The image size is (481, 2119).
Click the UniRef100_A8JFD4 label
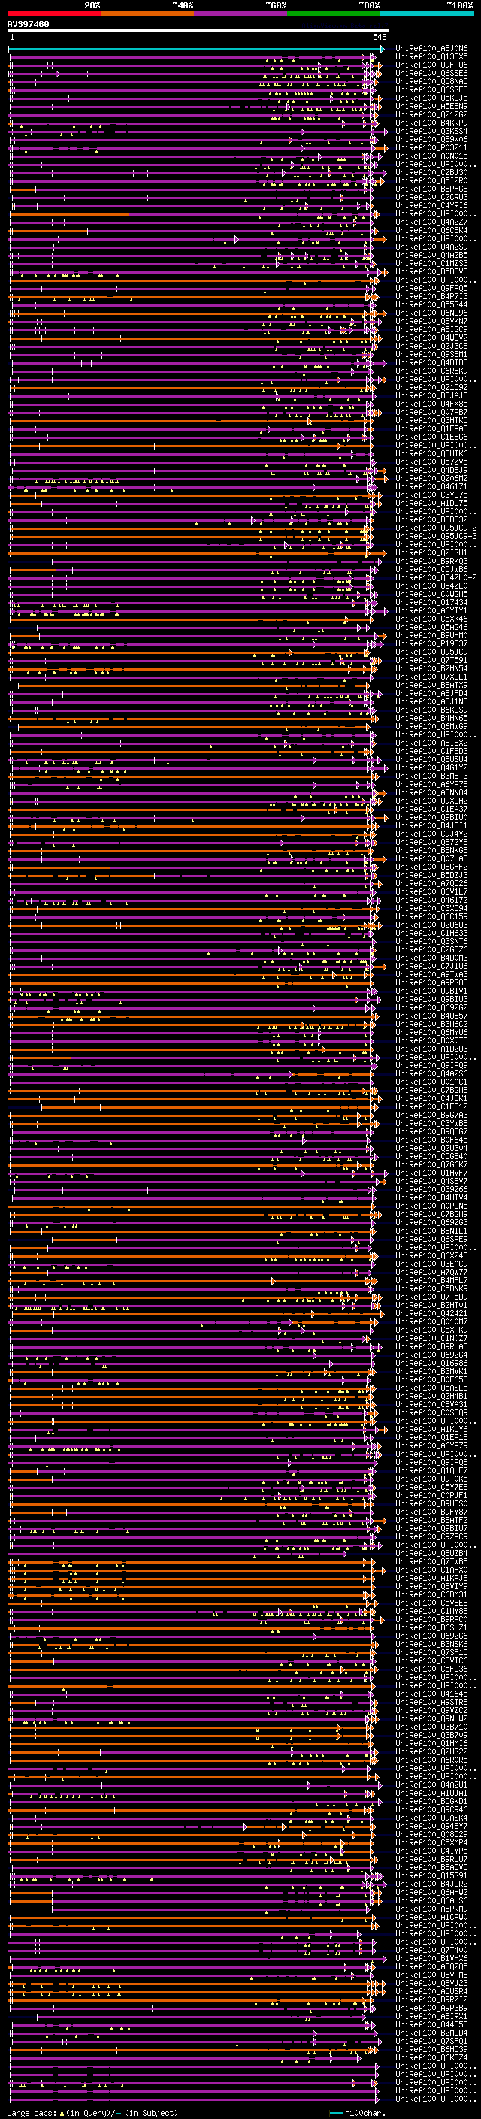click(x=431, y=692)
